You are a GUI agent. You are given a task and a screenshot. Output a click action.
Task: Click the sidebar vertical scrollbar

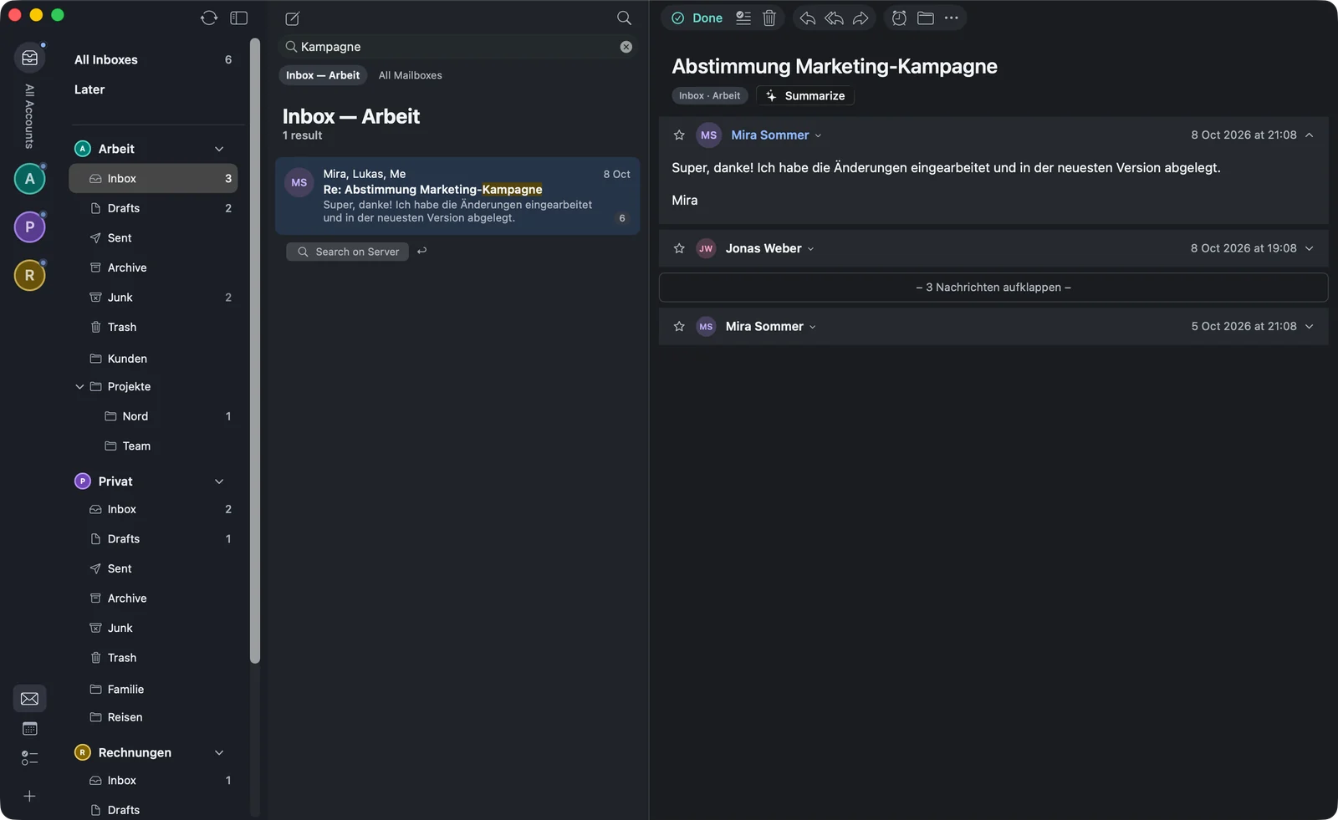coord(255,351)
